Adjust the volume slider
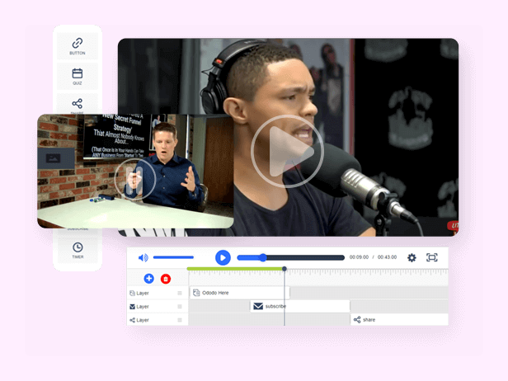Screen dimensions: 508x381 (173, 257)
